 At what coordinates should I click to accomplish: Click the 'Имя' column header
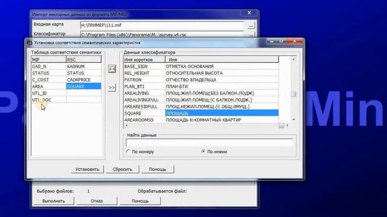[x=222, y=60]
